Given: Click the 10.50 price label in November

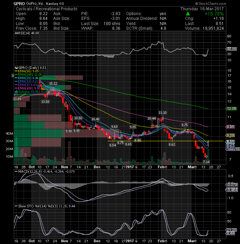Looking at the screenshot, I should pyautogui.click(x=78, y=118).
